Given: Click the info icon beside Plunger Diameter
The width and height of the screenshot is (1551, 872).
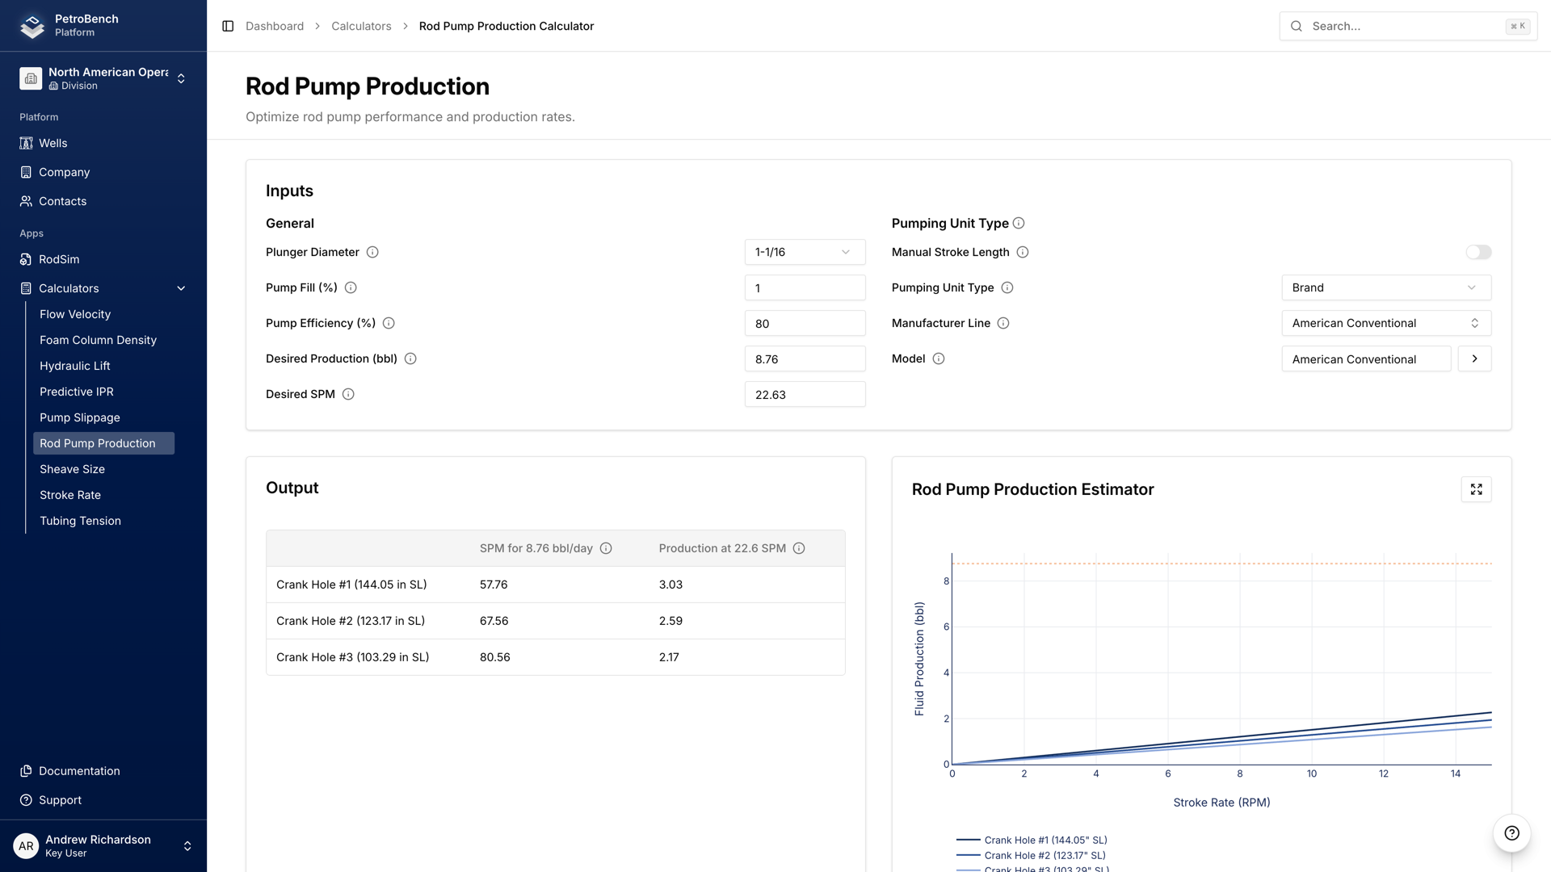Looking at the screenshot, I should [372, 252].
